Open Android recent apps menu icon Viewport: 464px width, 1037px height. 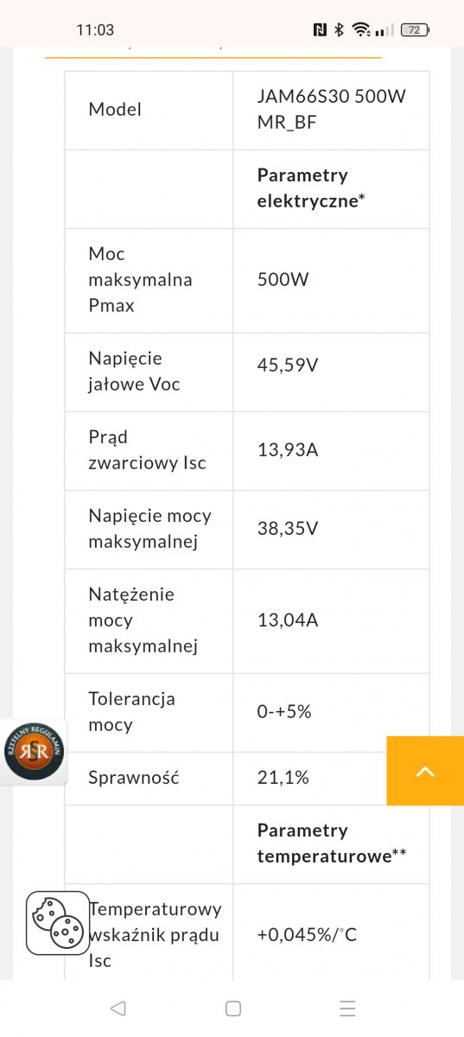(347, 1008)
